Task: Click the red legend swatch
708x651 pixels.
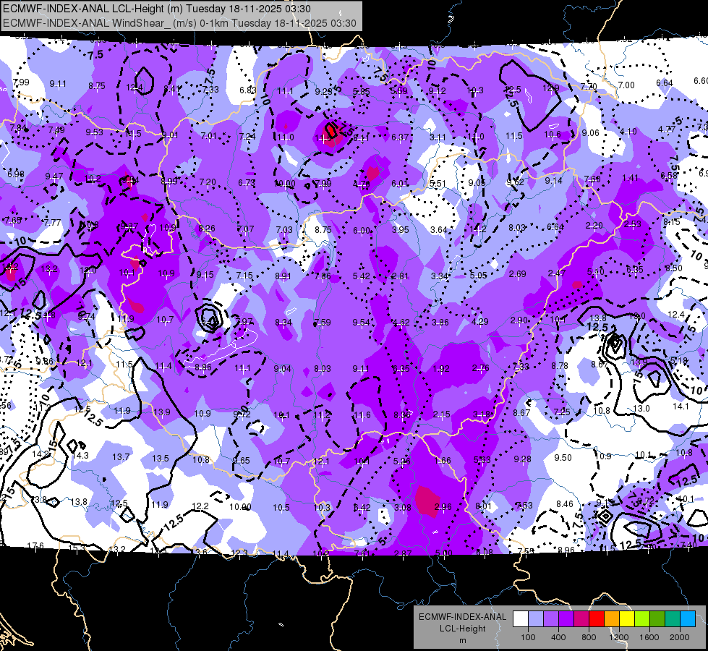Action: click(x=597, y=618)
